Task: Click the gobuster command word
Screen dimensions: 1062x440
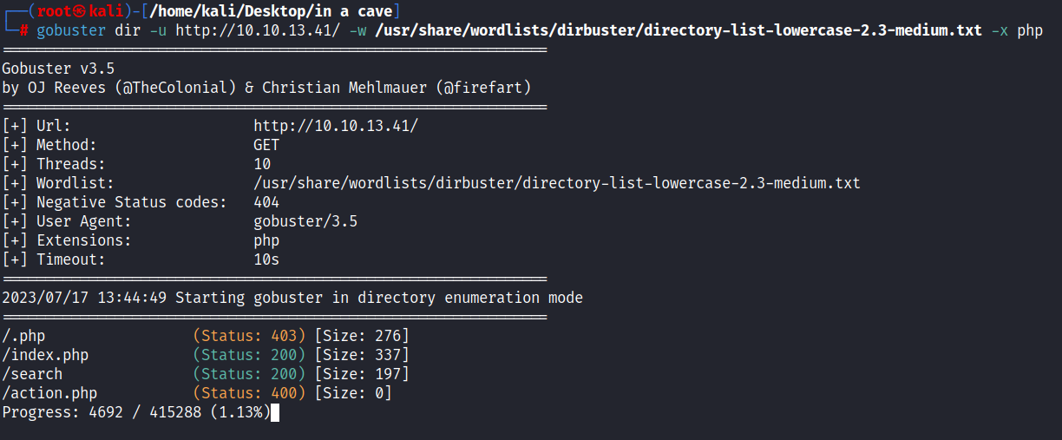Action: click(71, 30)
